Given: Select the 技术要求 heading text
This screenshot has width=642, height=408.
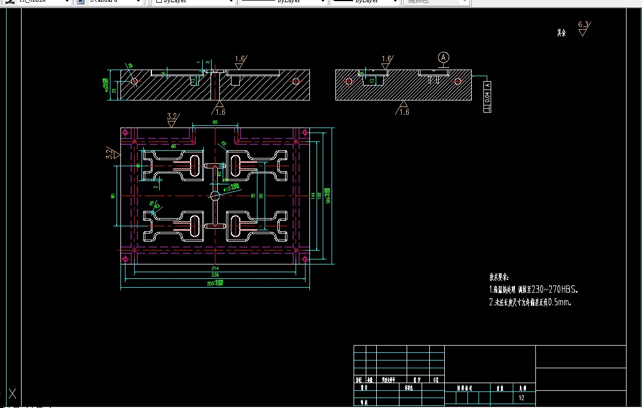Looking at the screenshot, I should [499, 277].
